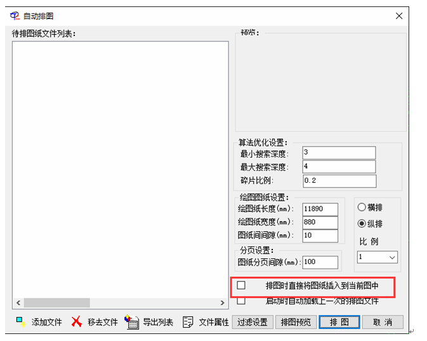Click the red X 移去文件 icon

(x=77, y=322)
